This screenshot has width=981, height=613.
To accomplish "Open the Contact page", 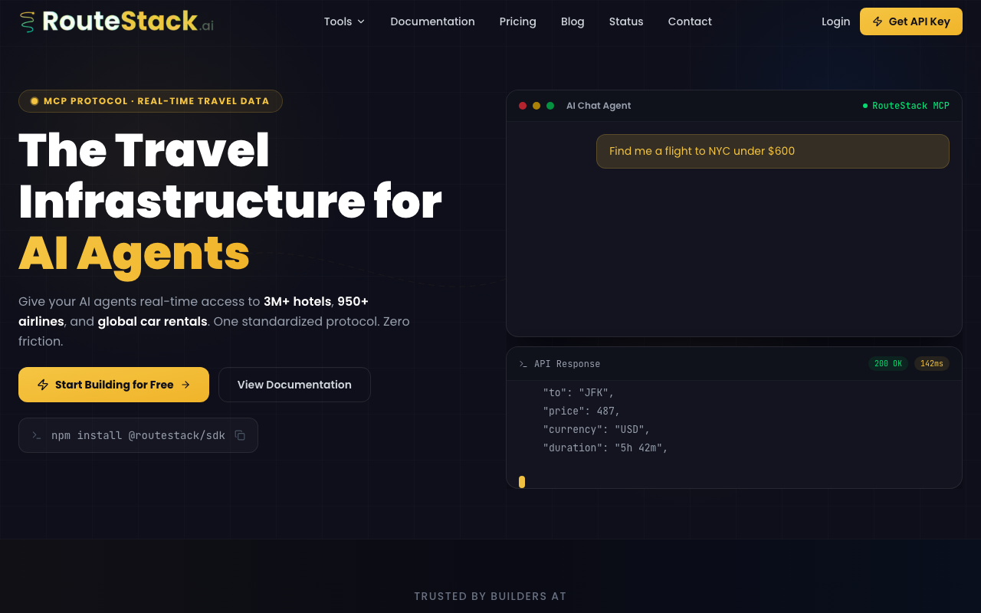I will (690, 21).
